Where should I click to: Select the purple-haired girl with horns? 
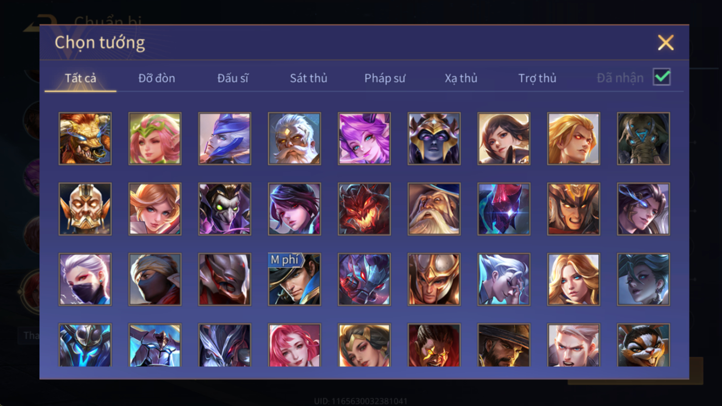pyautogui.click(x=364, y=138)
